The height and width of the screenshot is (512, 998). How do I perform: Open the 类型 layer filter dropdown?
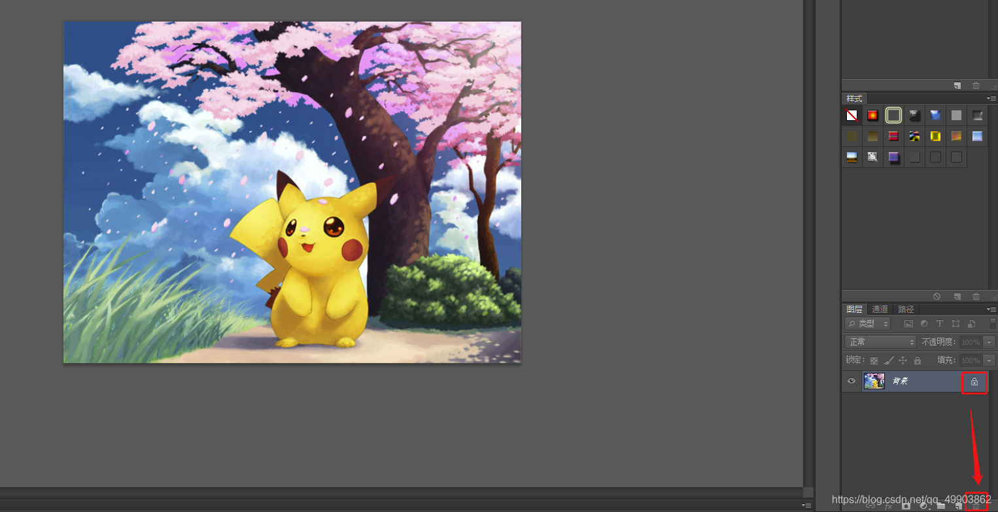coord(868,323)
